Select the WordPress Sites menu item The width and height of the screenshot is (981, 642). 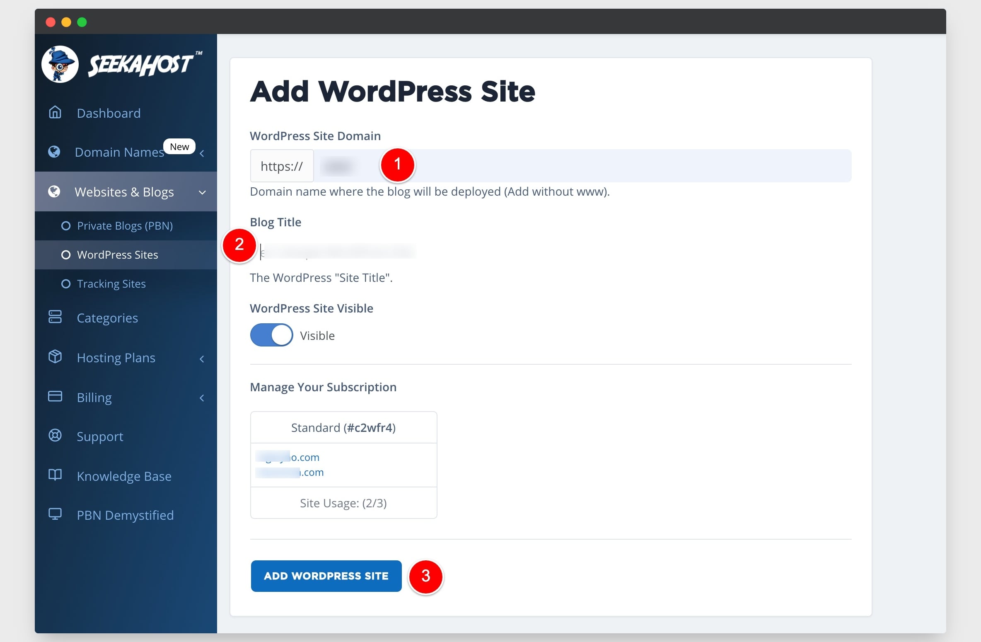pyautogui.click(x=117, y=254)
